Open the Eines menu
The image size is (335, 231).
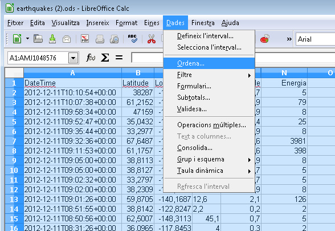pos(152,23)
